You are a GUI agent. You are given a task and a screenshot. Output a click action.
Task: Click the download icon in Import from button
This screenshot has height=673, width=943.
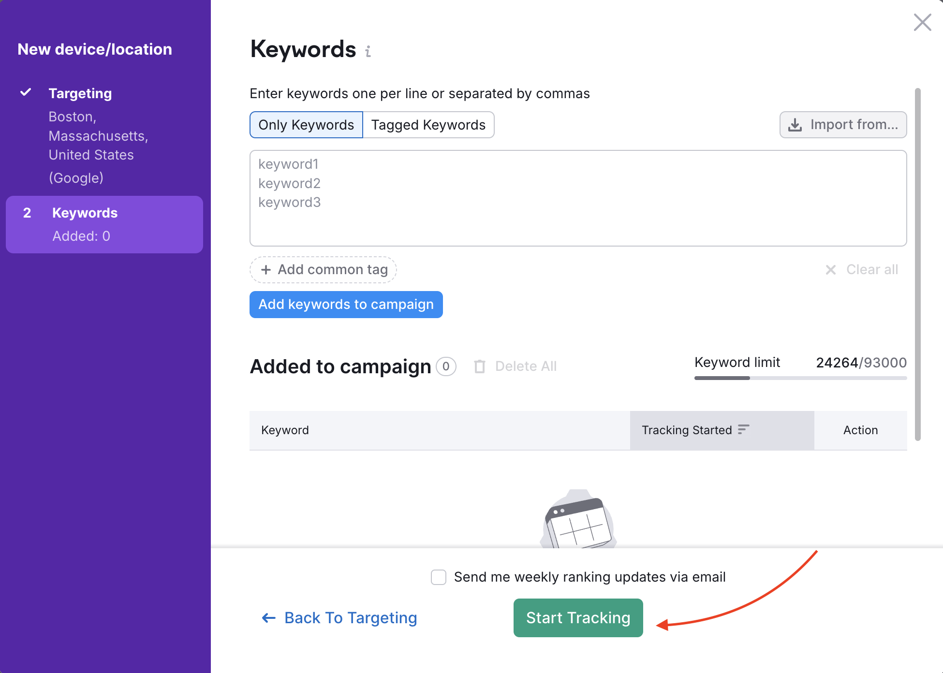[795, 125]
